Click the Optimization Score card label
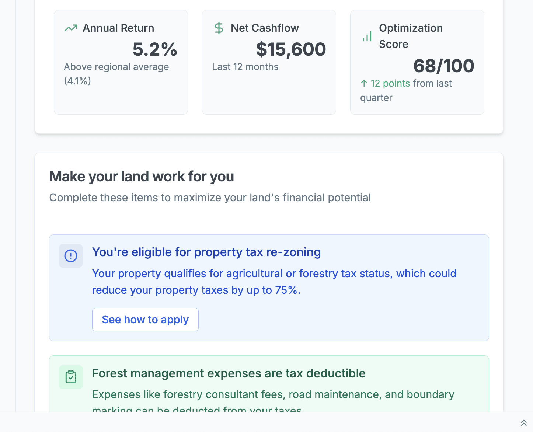533x432 pixels. pos(411,36)
